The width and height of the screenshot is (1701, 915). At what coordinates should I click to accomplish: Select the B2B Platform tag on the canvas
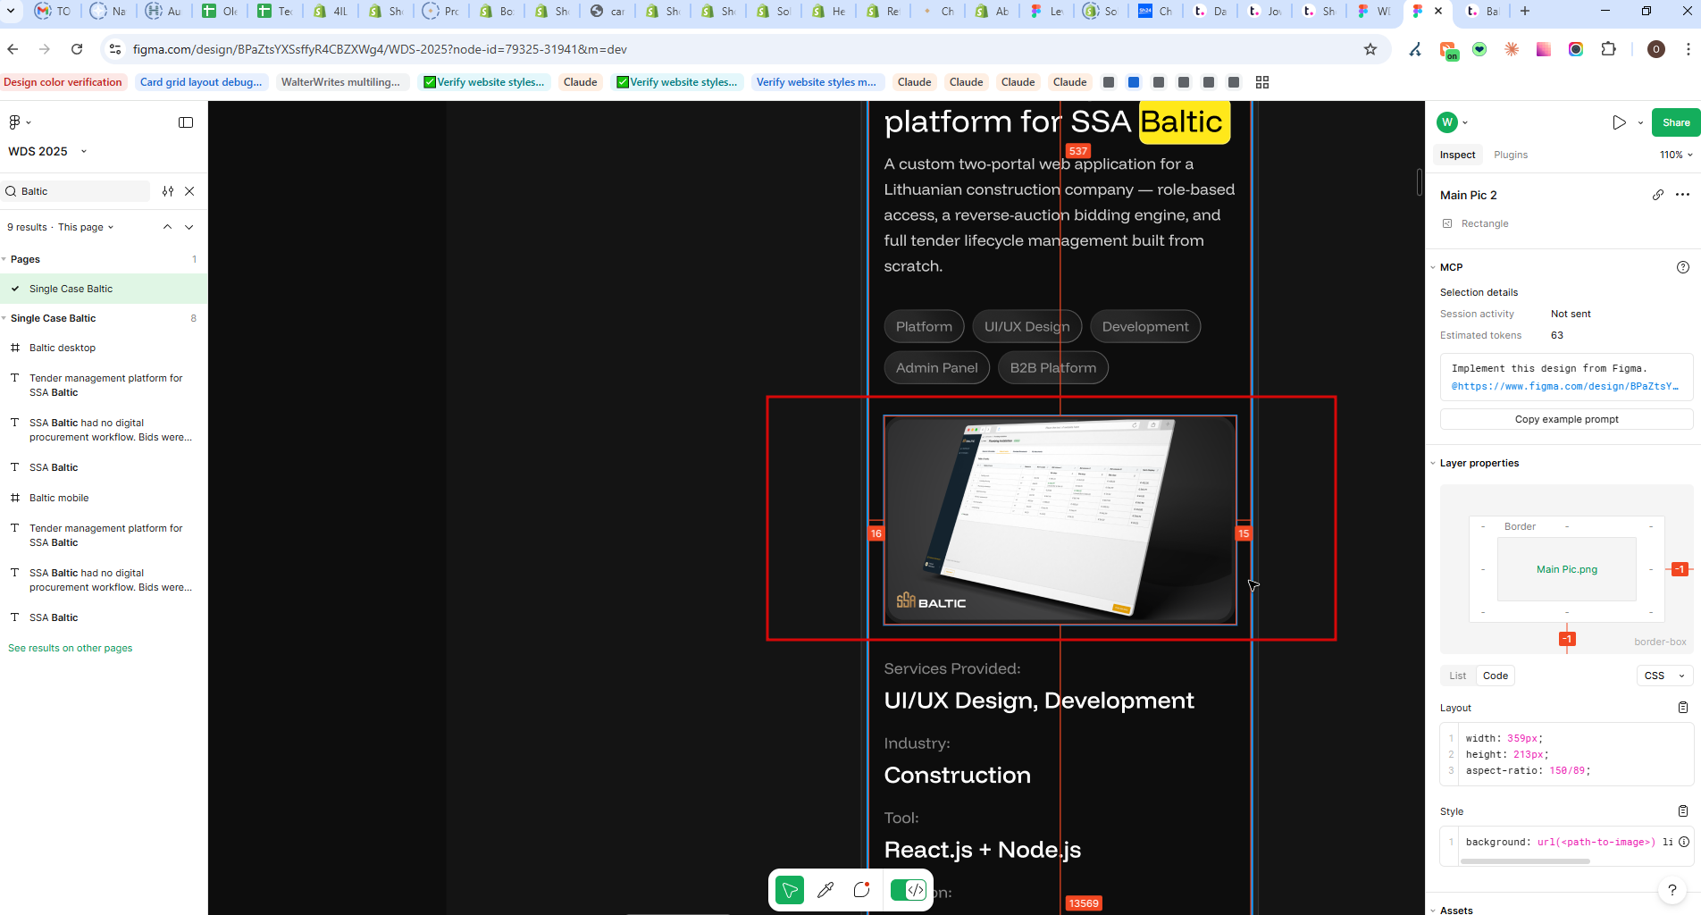tap(1052, 367)
